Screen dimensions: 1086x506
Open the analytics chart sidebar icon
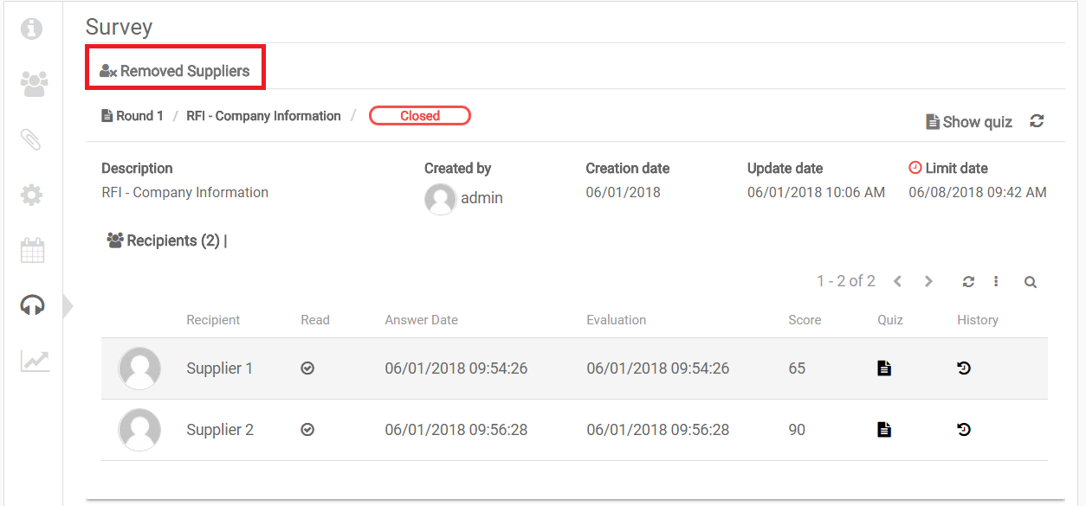coord(35,361)
